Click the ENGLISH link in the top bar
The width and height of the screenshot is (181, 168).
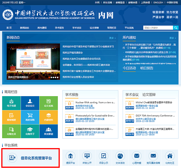158,3
